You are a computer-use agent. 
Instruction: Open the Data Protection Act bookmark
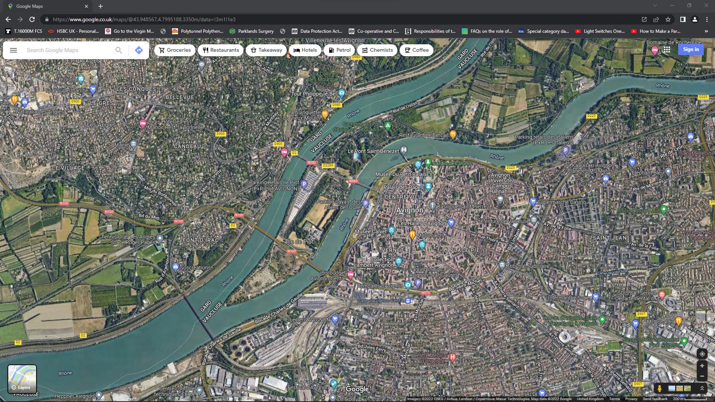317,31
